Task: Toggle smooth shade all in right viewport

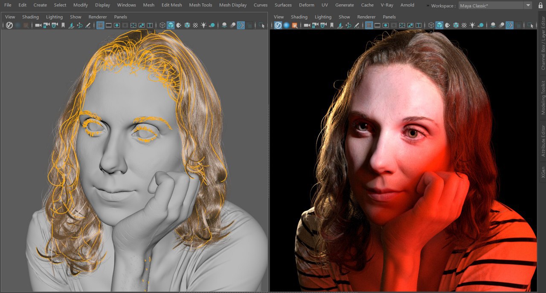Action: tap(439, 26)
